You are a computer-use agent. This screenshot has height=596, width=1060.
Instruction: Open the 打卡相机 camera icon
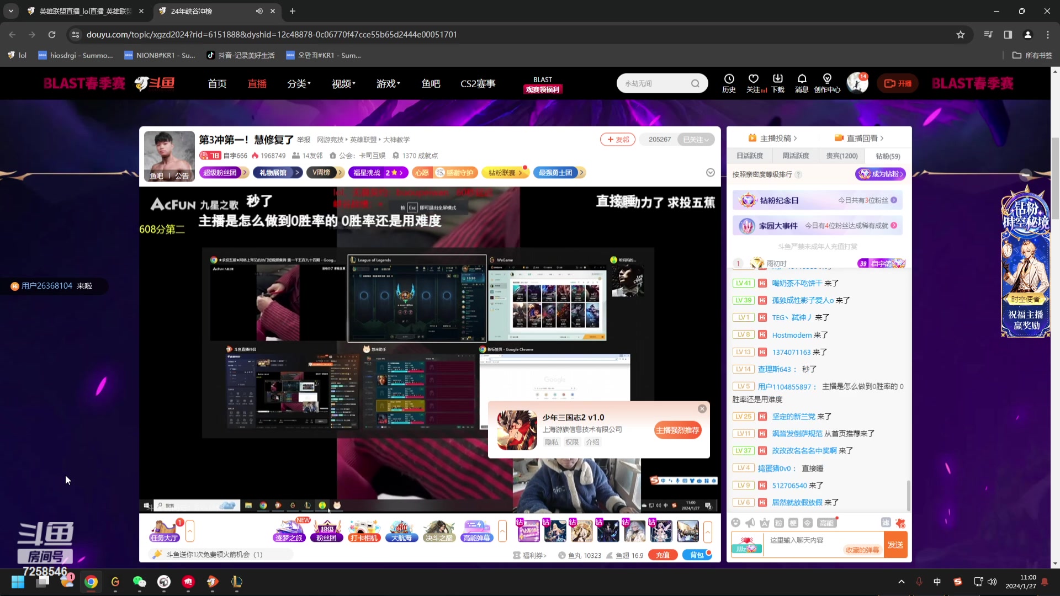[364, 531]
